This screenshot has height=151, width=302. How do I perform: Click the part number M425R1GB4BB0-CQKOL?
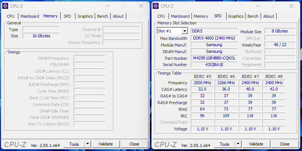point(215,58)
